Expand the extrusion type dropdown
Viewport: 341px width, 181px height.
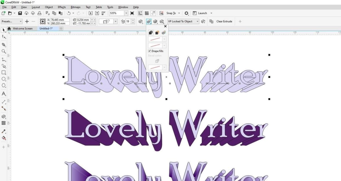coord(116,22)
